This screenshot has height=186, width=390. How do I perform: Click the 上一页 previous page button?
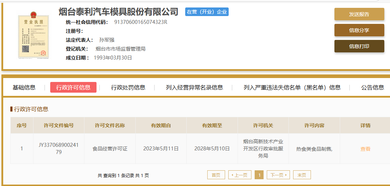[240, 175]
